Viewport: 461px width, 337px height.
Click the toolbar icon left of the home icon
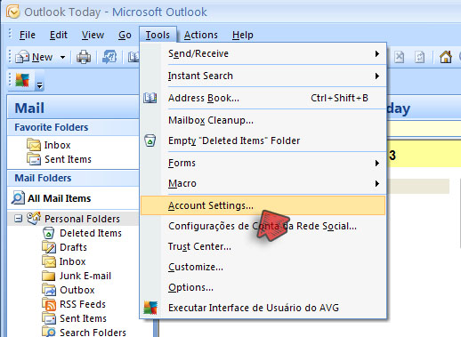pyautogui.click(x=419, y=57)
